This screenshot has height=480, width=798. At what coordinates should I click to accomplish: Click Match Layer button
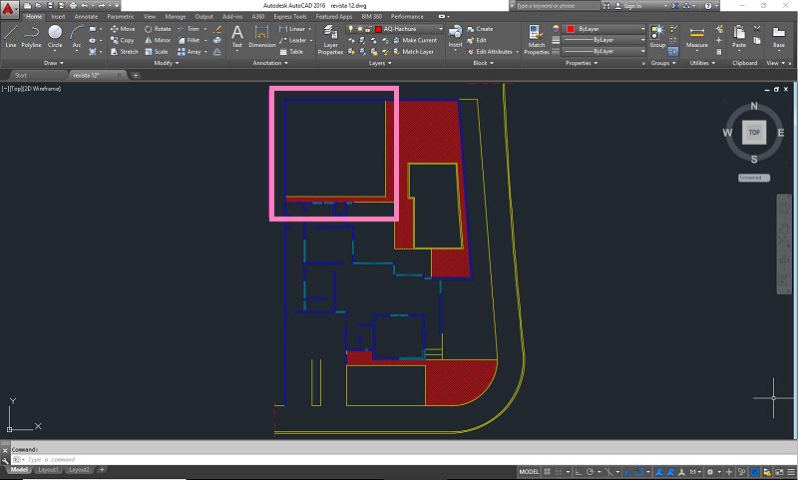click(x=413, y=52)
